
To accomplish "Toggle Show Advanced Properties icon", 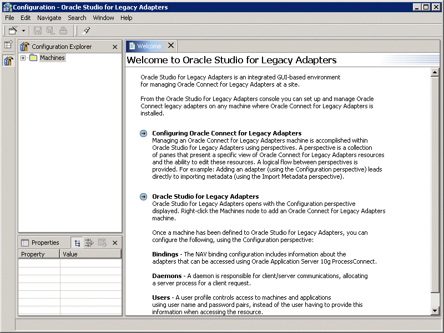I will click(89, 243).
